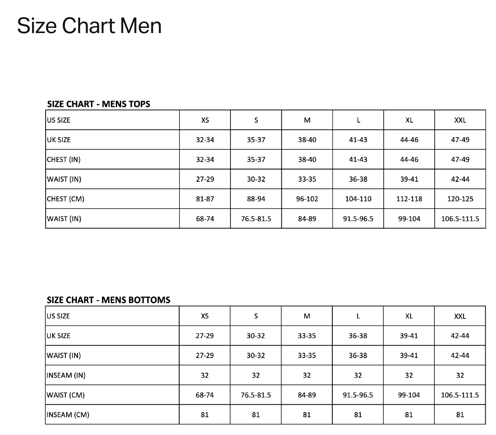Viewport: 496px width, 435px height.
Task: Click the "SIZE CHART - MENS BOTTOMS" title
Action: 109,300
